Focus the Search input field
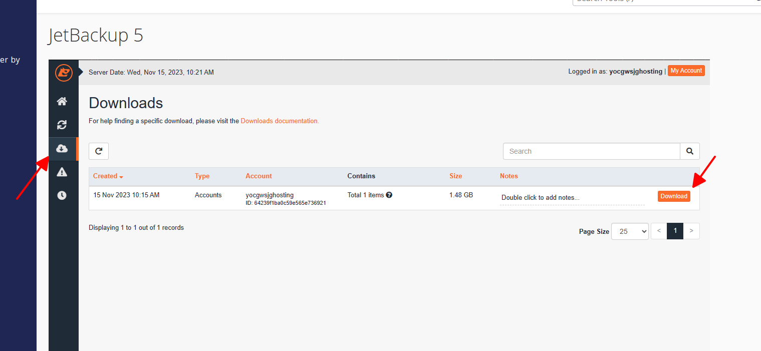 point(592,151)
